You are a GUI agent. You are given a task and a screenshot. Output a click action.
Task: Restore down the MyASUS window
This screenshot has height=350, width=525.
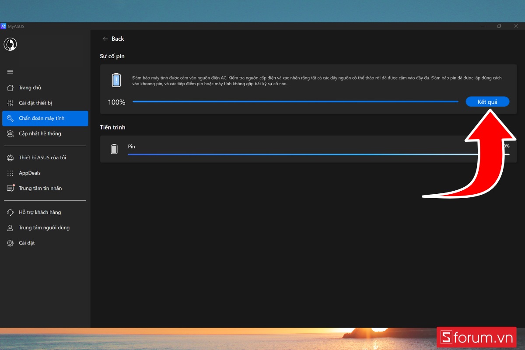click(499, 26)
